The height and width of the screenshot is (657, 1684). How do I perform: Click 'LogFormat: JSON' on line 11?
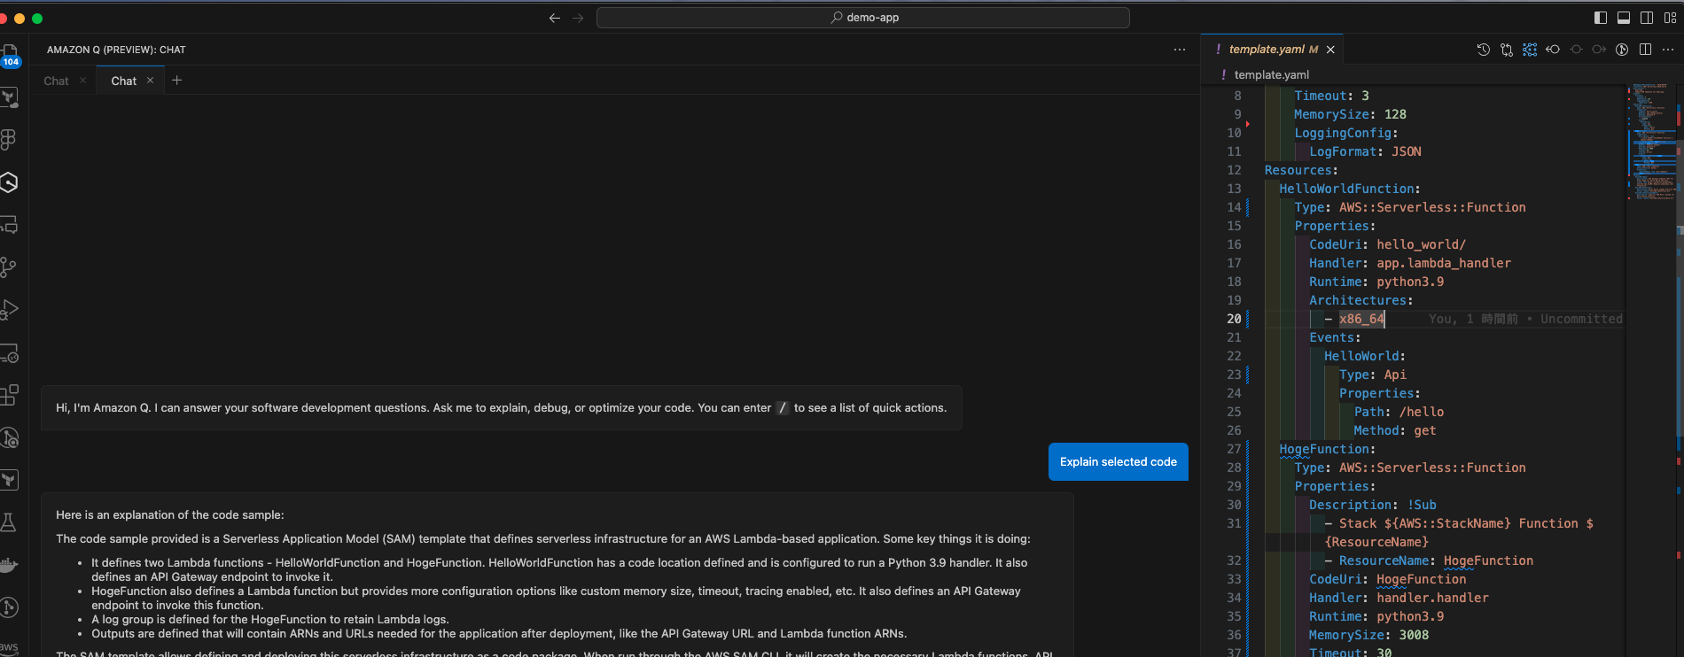click(1365, 151)
